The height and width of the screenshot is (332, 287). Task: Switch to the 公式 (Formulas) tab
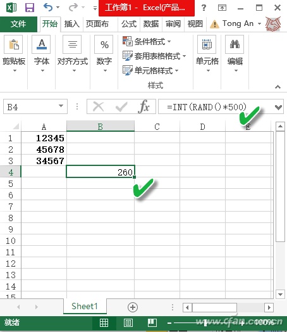click(x=129, y=24)
